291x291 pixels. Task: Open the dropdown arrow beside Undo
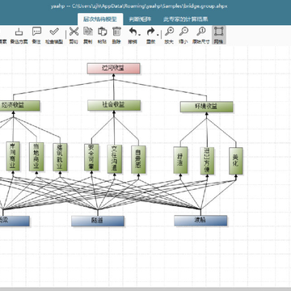pos(140,34)
